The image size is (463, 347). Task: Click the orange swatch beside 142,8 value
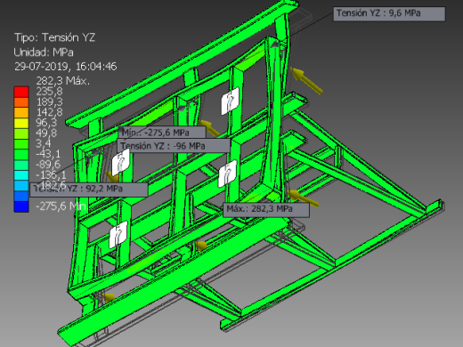[x=21, y=112]
